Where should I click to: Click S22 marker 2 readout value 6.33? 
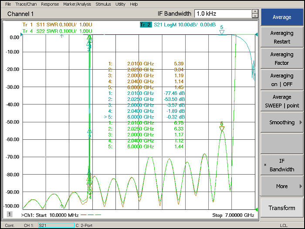pos(179,129)
